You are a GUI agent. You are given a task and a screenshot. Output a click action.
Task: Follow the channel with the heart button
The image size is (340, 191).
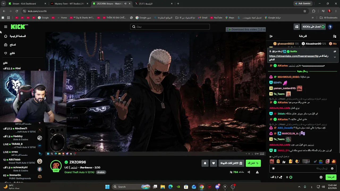[x=214, y=163]
